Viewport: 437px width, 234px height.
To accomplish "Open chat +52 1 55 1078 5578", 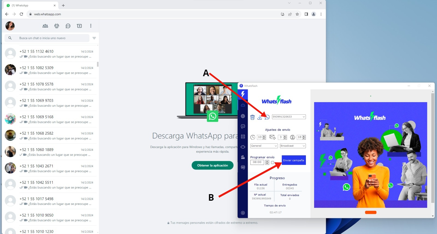I will (x=50, y=87).
